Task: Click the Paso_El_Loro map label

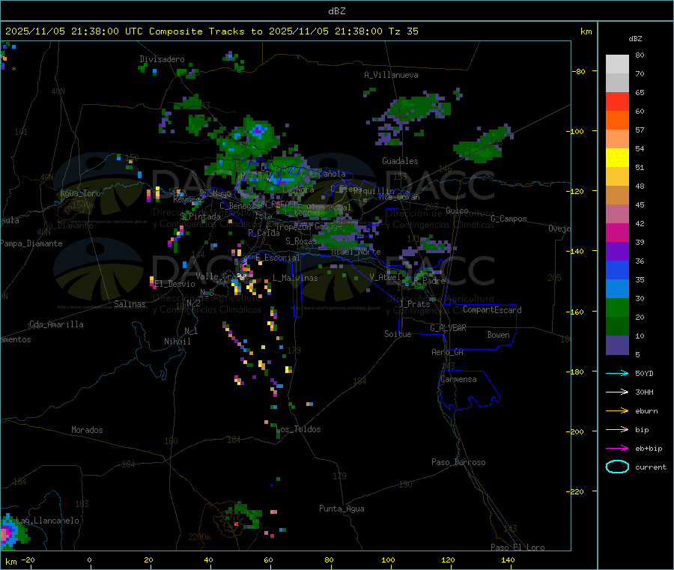Action: [x=518, y=548]
